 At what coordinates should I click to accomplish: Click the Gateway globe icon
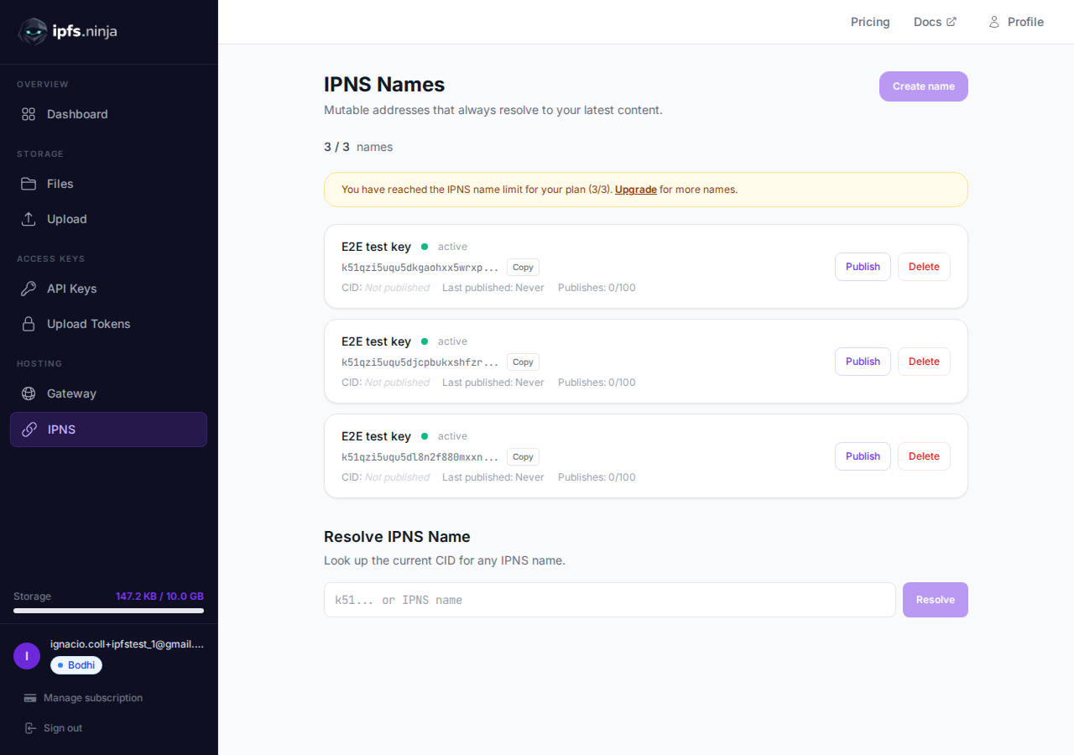click(x=28, y=393)
